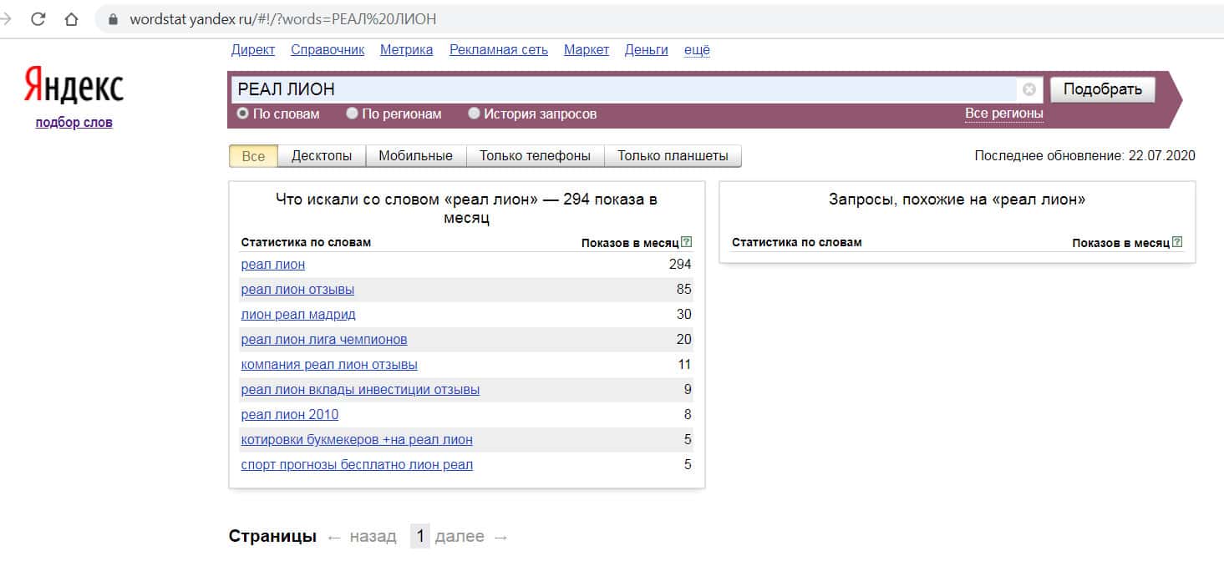The height and width of the screenshot is (561, 1224).
Task: Select the 'История запросов' radio button
Action: point(474,114)
